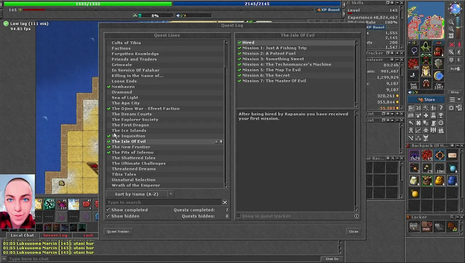The image size is (465, 263).
Task: Click the mushrooms stack of 29
Action: click(427, 168)
